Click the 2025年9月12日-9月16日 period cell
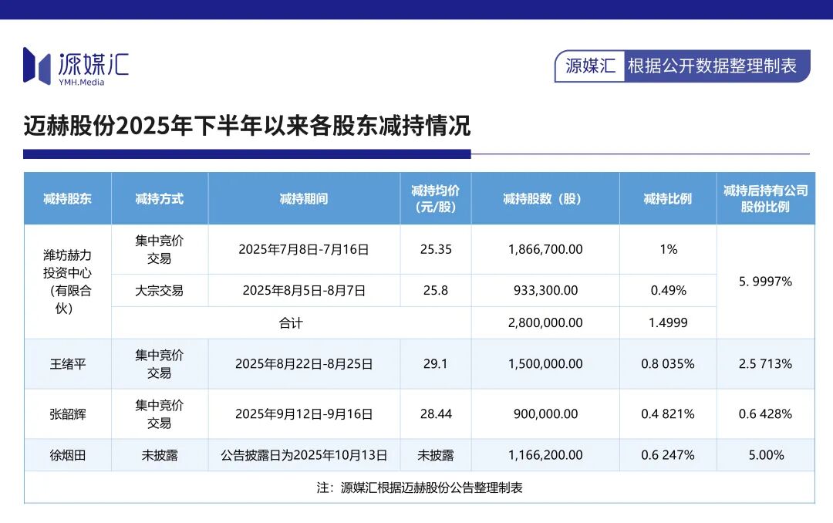 304,414
